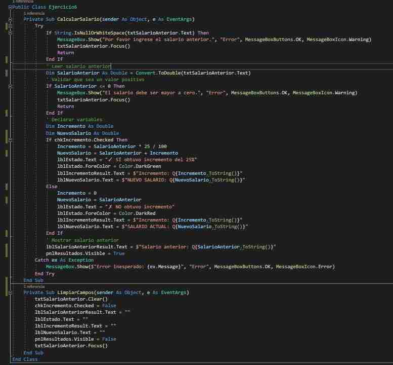Open references link above LimpiarCampos
The image size is (393, 365).
(34, 286)
